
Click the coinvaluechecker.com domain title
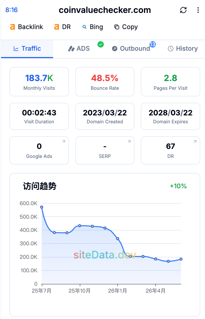105,10
